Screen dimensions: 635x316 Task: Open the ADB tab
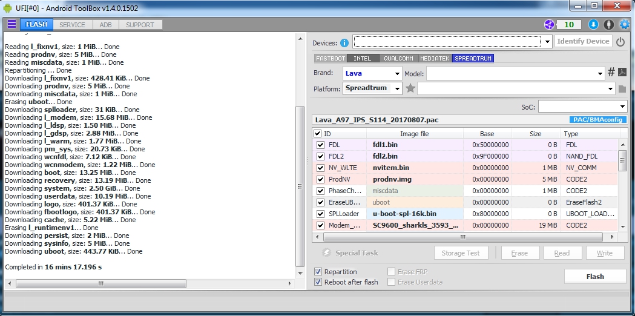(105, 25)
